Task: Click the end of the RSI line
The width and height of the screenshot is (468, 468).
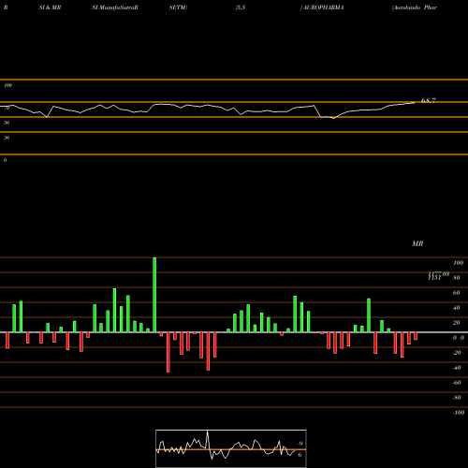Action: (415, 102)
